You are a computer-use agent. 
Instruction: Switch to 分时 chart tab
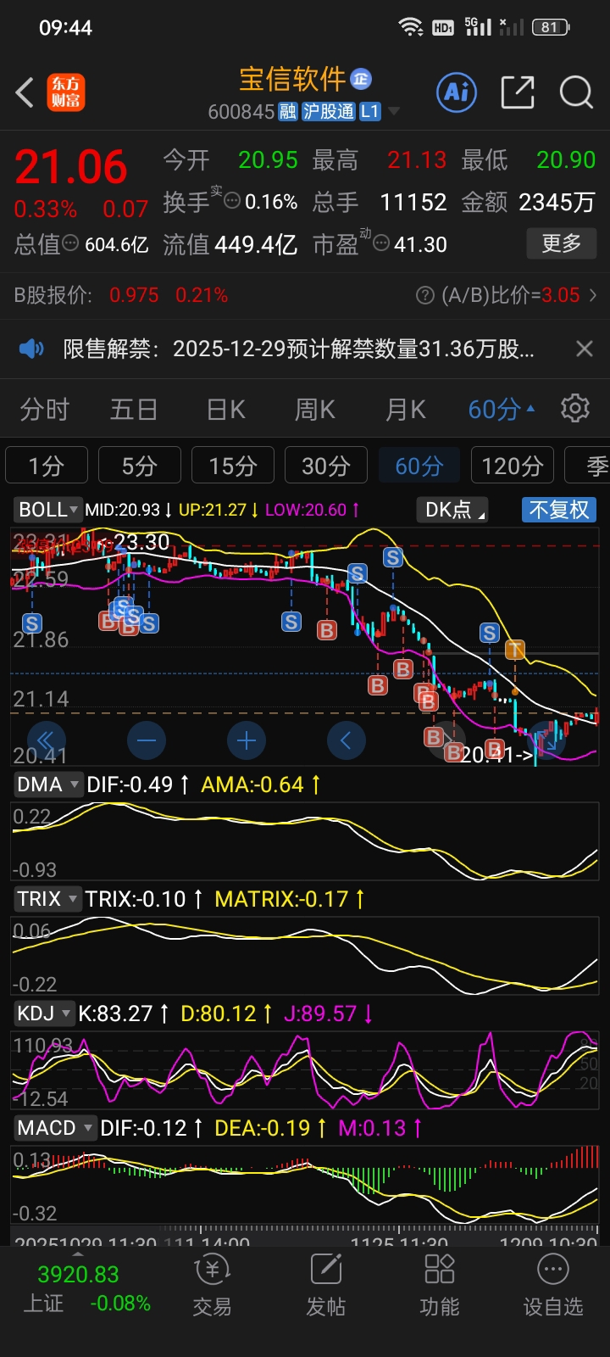pos(44,410)
